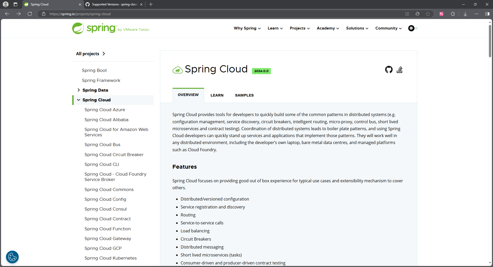Click the pink translate page icon
The height and width of the screenshot is (267, 493).
[441, 14]
